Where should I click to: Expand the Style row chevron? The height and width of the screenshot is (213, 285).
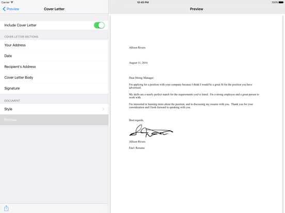pos(103,109)
